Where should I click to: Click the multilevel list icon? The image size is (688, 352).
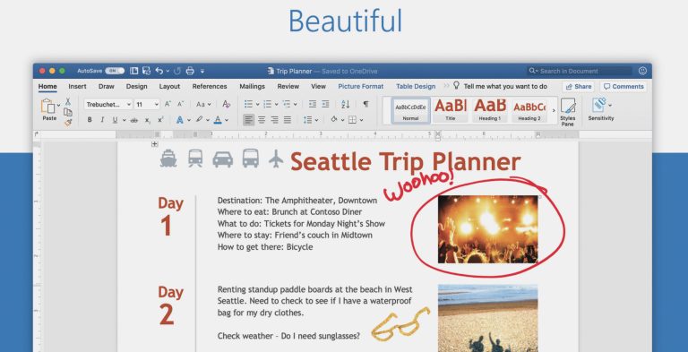tap(287, 104)
